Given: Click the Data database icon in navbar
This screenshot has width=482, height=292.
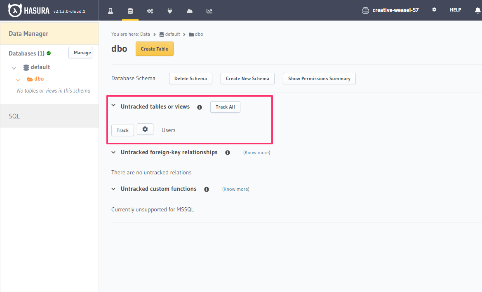Looking at the screenshot, I should click(x=130, y=11).
